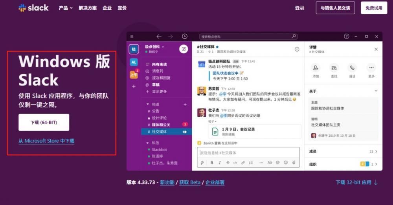This screenshot has width=393, height=205.
Task: Click the 登录 link
Action: pos(299,8)
